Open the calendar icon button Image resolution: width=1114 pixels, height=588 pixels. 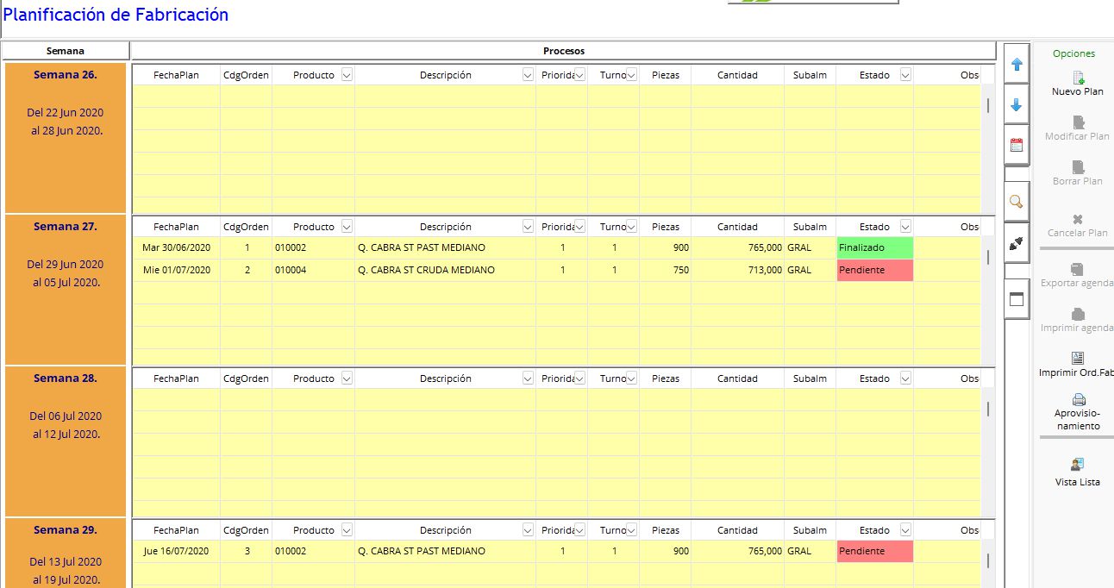[1017, 145]
